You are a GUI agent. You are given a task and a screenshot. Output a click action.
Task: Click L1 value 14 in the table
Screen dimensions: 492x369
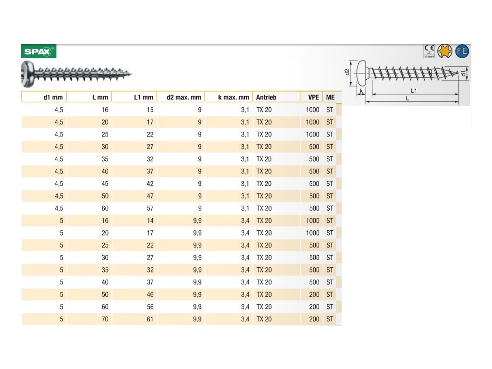click(150, 221)
